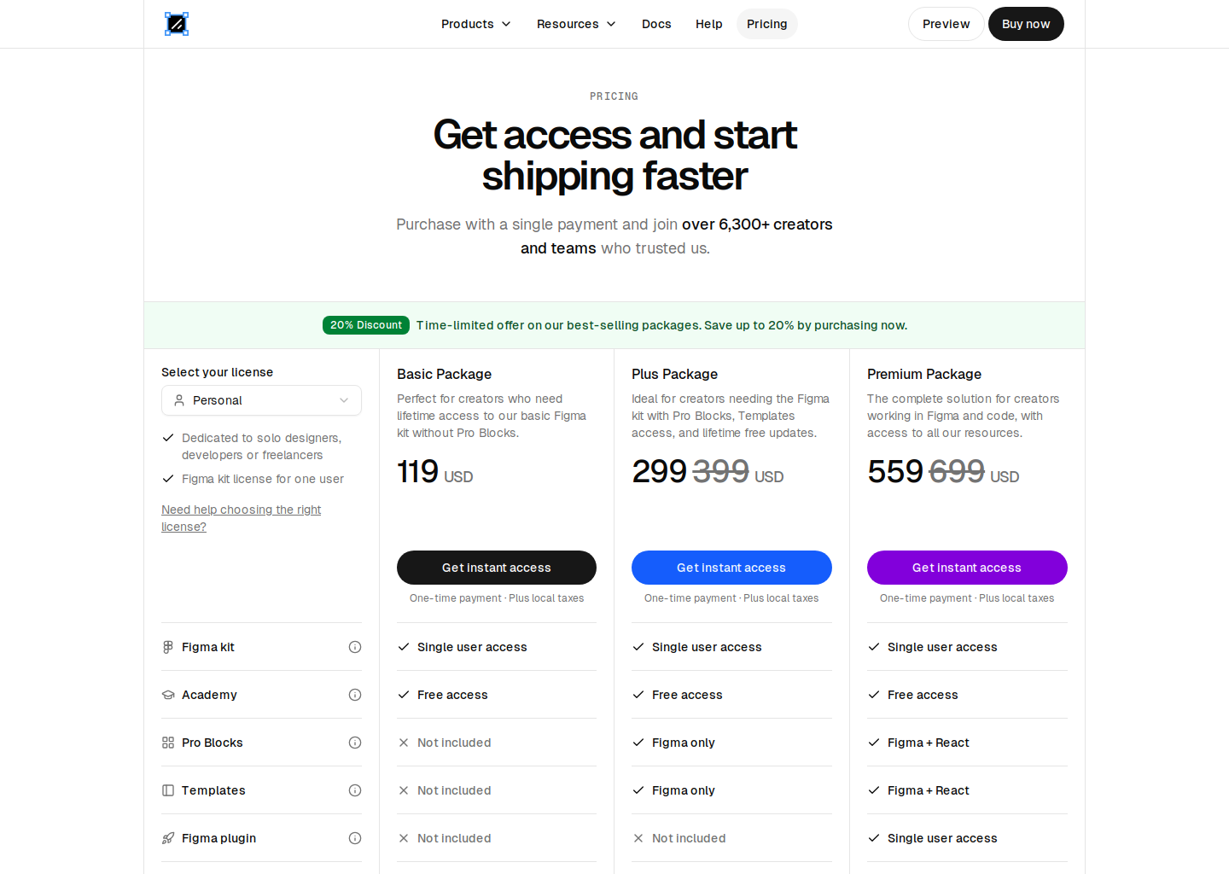The height and width of the screenshot is (874, 1229).
Task: Click the 20% Discount badge
Action: 365,325
